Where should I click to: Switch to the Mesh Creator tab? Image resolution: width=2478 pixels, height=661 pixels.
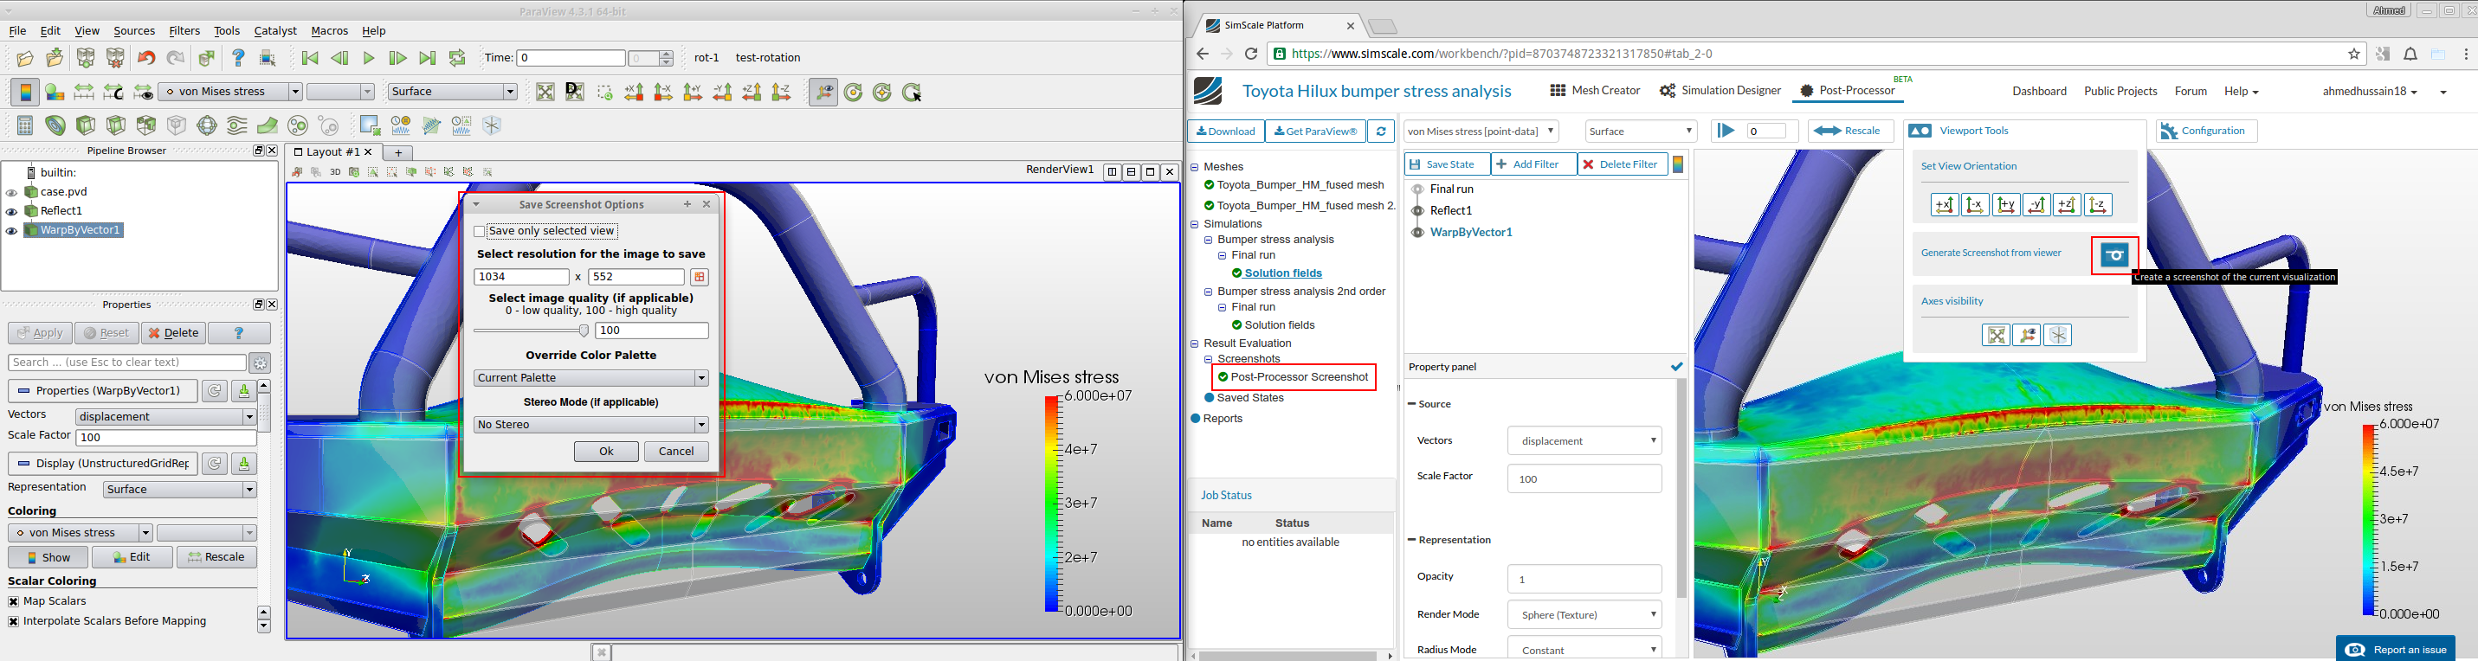click(x=1595, y=90)
